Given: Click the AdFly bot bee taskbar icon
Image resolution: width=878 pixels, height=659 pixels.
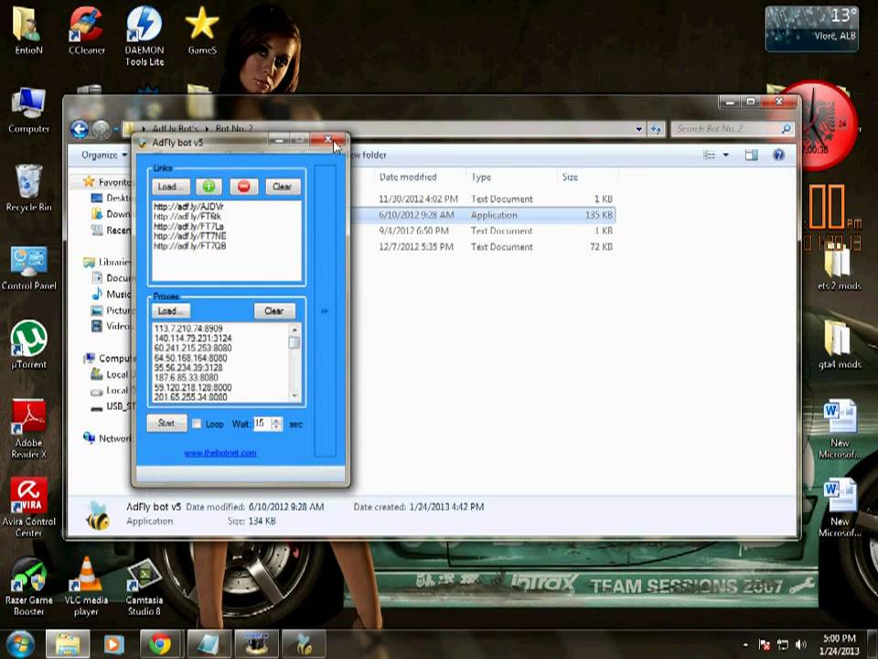Looking at the screenshot, I should [303, 644].
